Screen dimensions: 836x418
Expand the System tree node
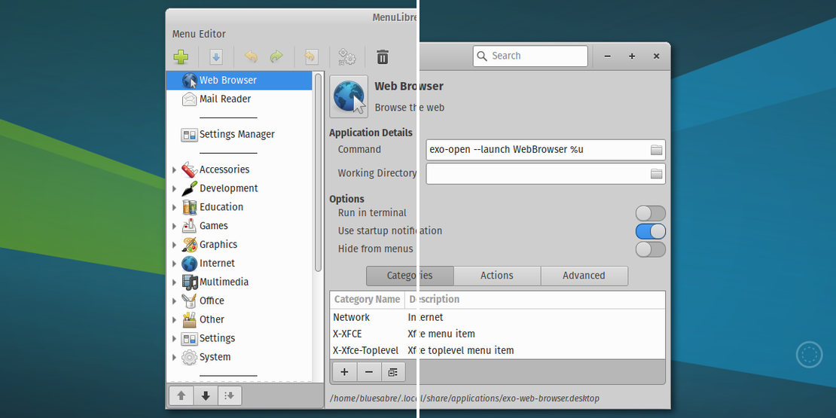tap(174, 357)
